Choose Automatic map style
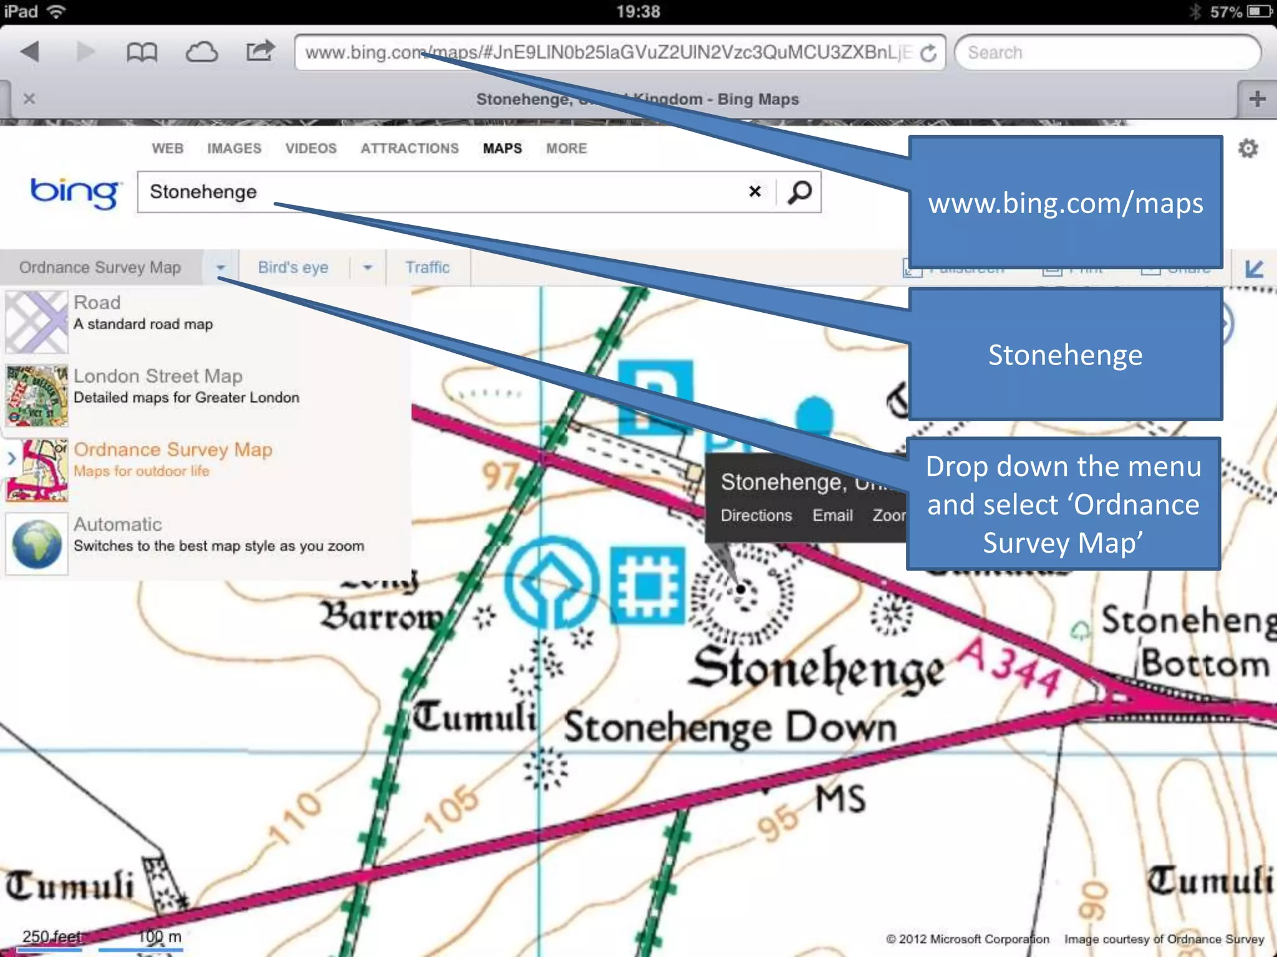Image resolution: width=1277 pixels, height=957 pixels. tap(206, 544)
